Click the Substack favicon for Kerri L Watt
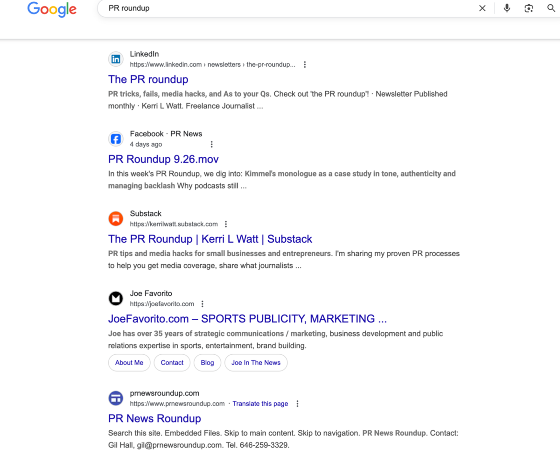The height and width of the screenshot is (456, 560). (x=116, y=218)
